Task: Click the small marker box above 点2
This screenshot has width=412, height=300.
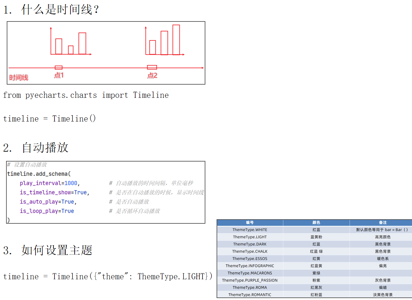Action: click(152, 67)
